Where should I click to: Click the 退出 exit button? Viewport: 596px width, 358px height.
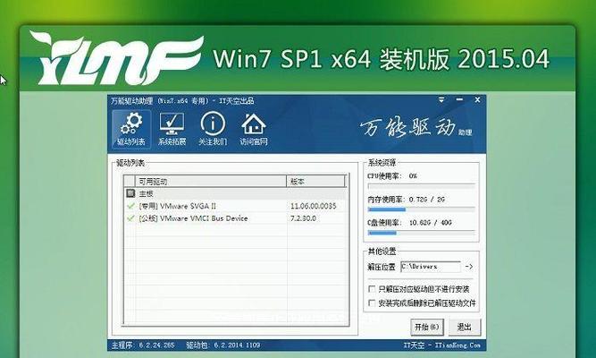464,328
